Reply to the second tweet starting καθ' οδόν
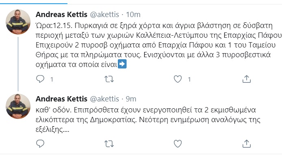 pos(40,144)
